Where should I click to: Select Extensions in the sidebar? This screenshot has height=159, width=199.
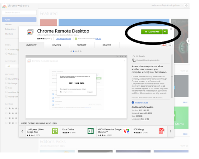coord(10,29)
